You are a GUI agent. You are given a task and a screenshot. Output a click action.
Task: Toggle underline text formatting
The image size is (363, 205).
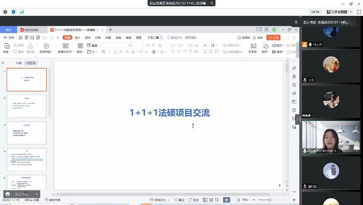pyautogui.click(x=115, y=52)
